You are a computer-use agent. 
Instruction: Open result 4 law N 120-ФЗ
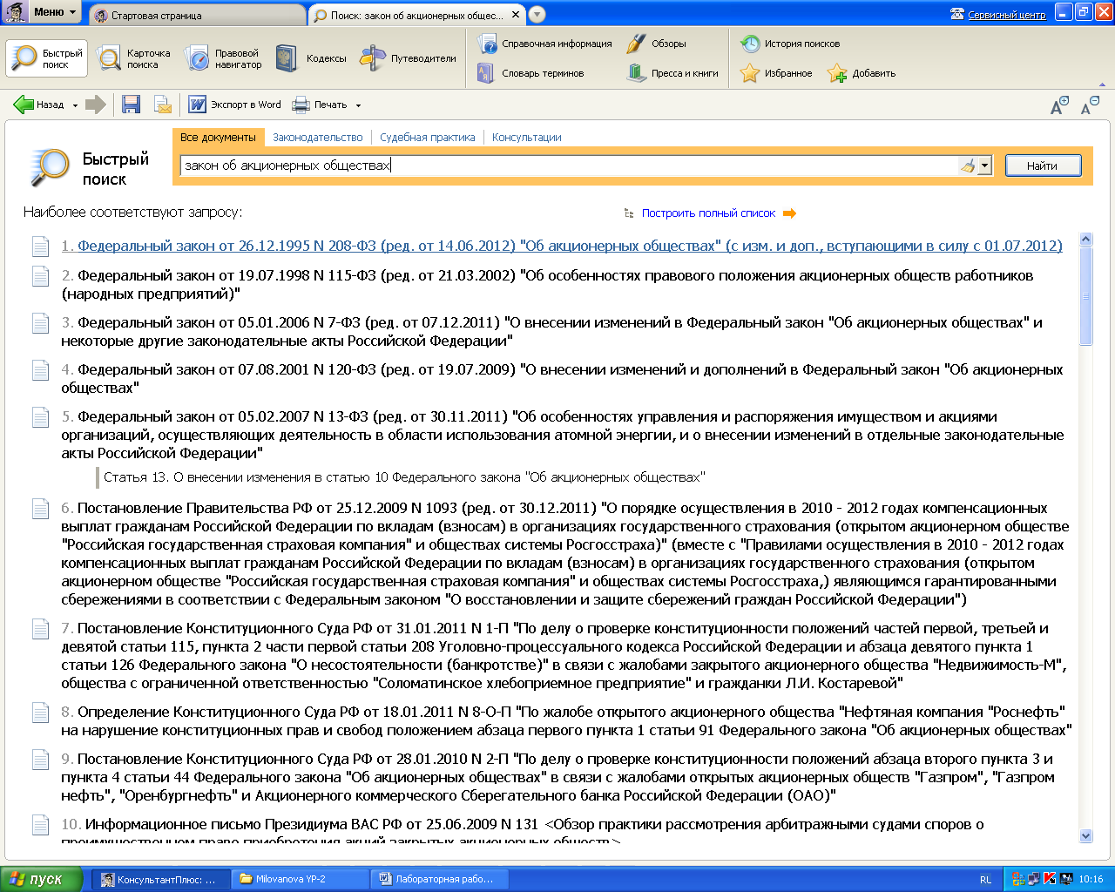[562, 378]
